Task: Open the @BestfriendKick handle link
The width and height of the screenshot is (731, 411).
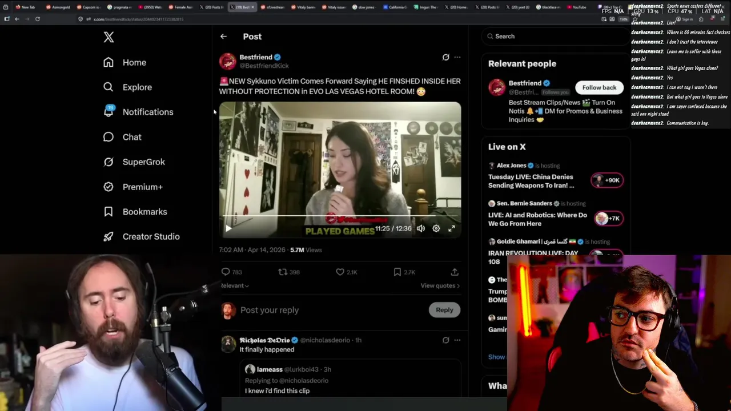Action: pyautogui.click(x=264, y=66)
